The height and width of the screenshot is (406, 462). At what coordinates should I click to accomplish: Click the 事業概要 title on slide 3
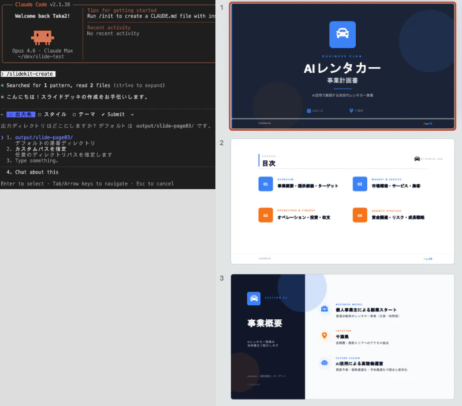click(x=264, y=323)
